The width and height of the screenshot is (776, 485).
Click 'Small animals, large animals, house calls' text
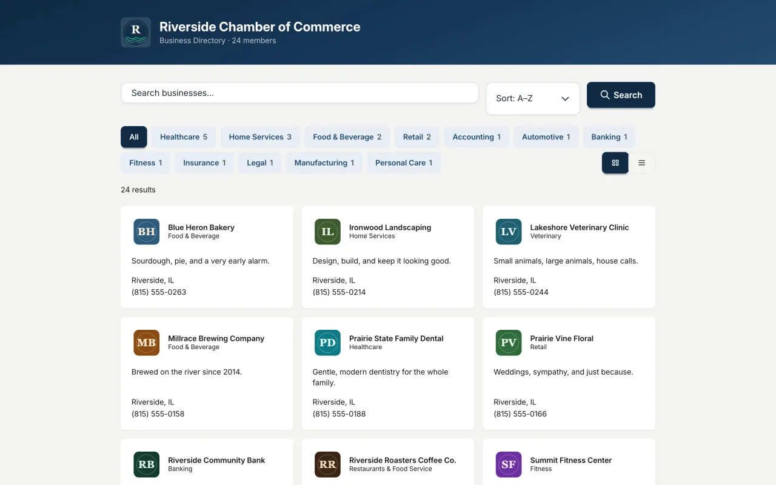pos(566,261)
